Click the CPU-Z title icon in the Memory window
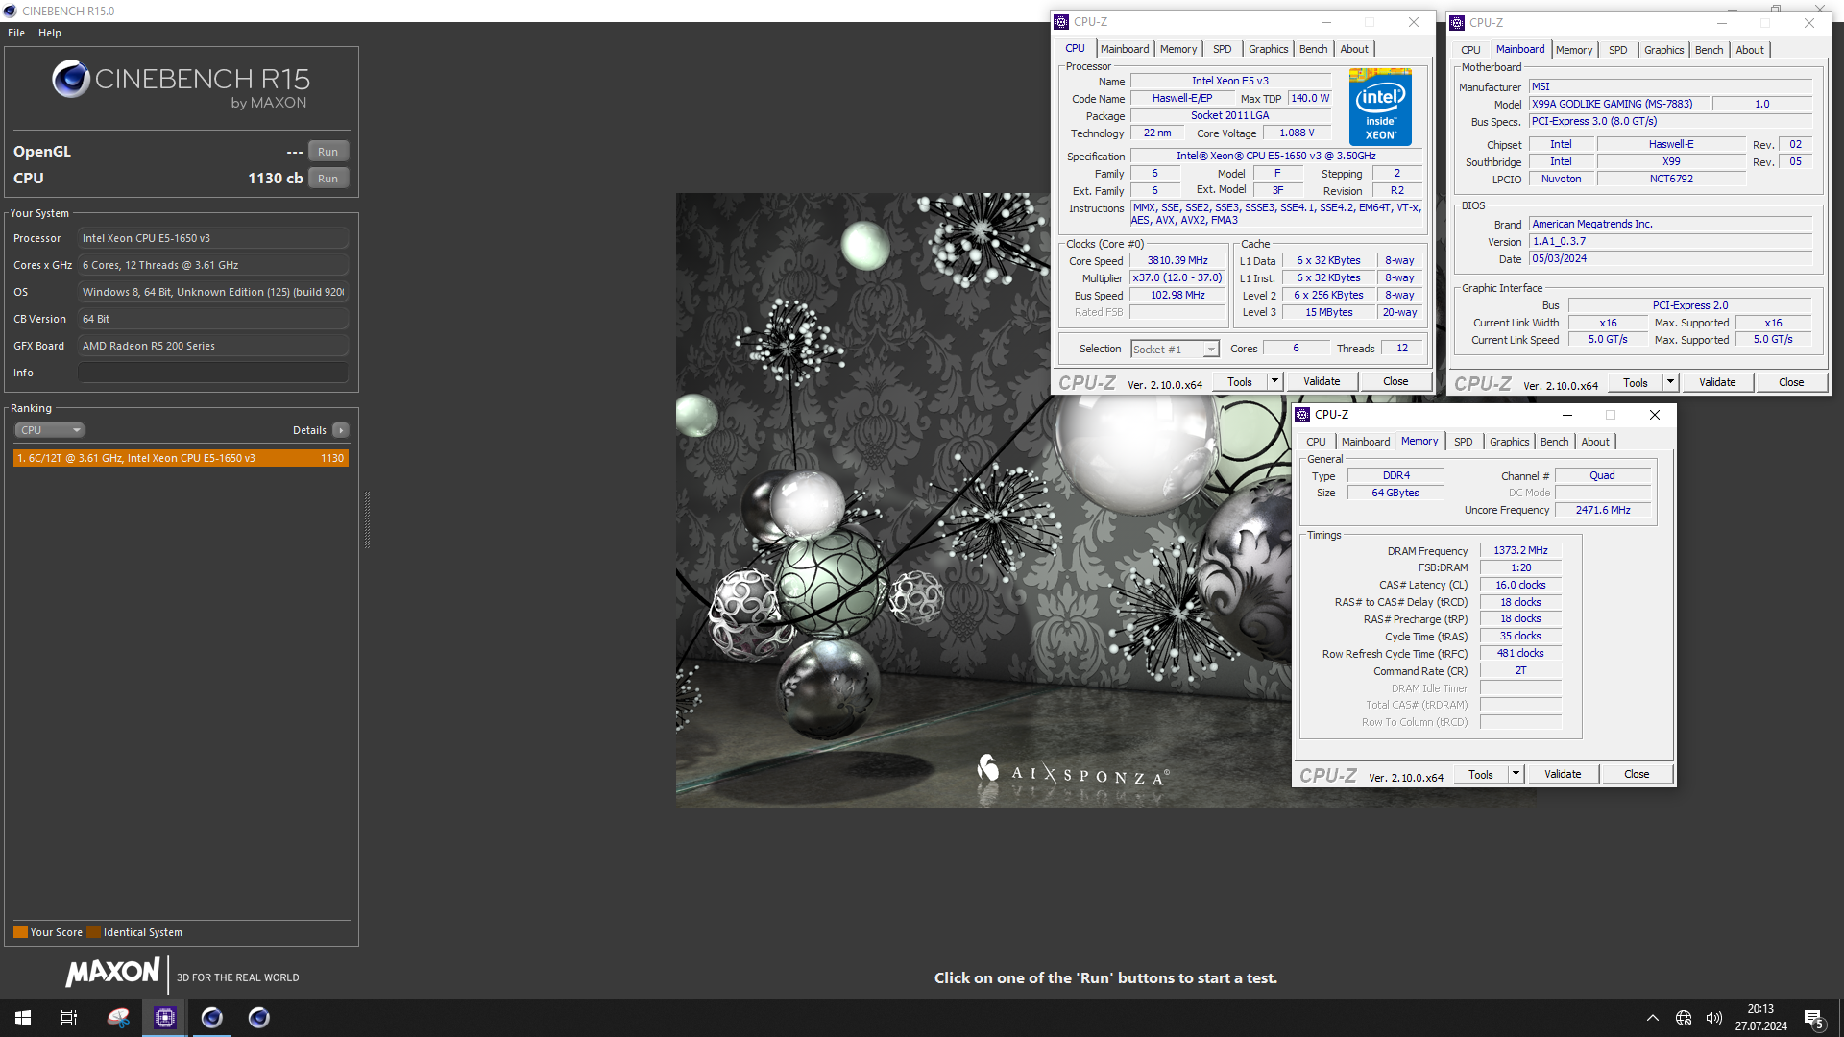This screenshot has width=1844, height=1037. (1302, 415)
